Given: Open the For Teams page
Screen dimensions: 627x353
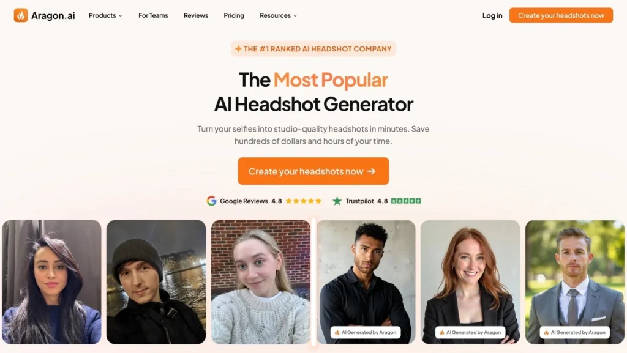Looking at the screenshot, I should click(x=153, y=15).
